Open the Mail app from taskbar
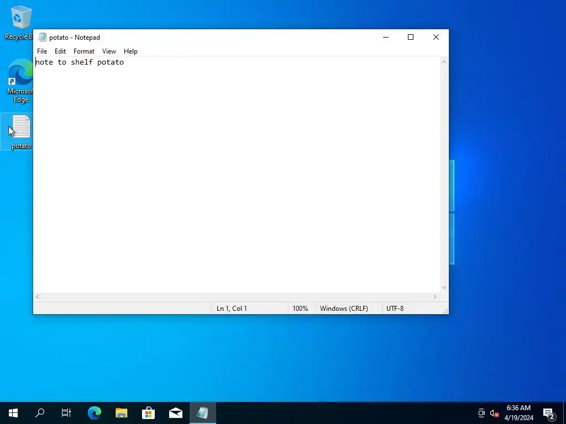Viewport: 566px width, 424px height. [176, 413]
